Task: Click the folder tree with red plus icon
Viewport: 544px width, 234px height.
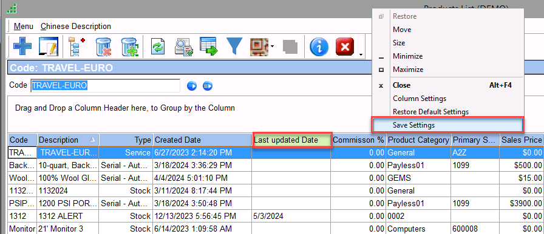Action: tap(76, 47)
